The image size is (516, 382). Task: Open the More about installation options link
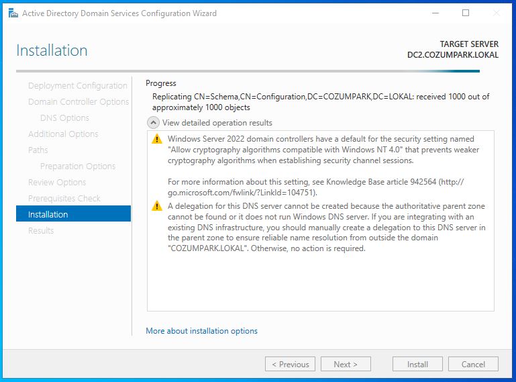coord(201,331)
